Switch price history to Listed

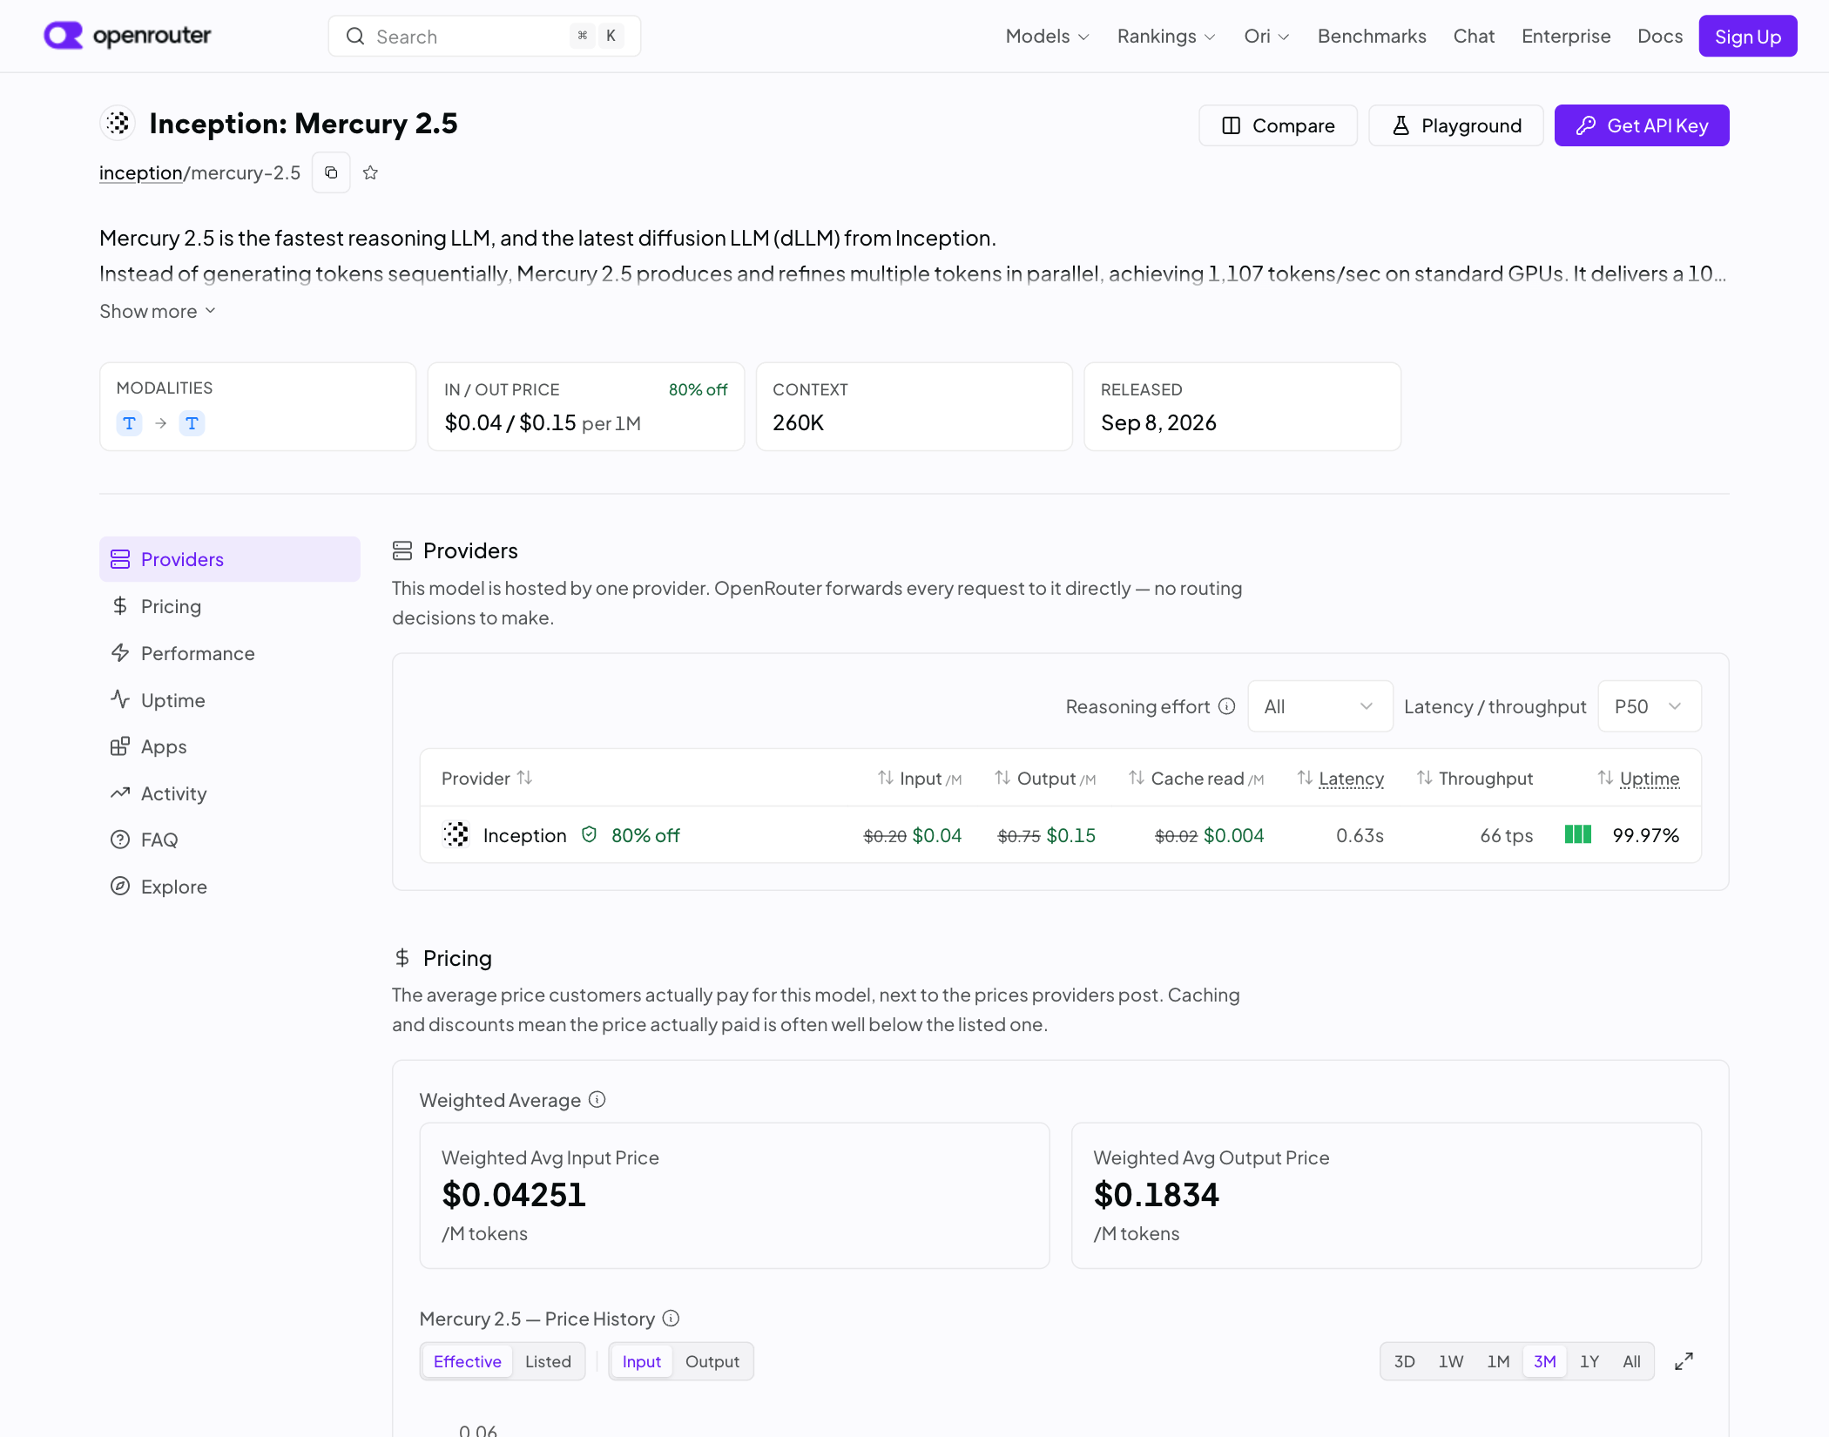point(548,1361)
